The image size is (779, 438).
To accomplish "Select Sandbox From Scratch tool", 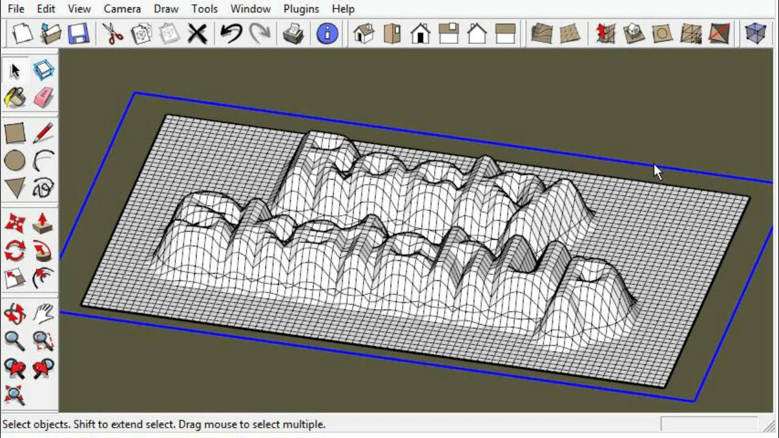I will (570, 33).
